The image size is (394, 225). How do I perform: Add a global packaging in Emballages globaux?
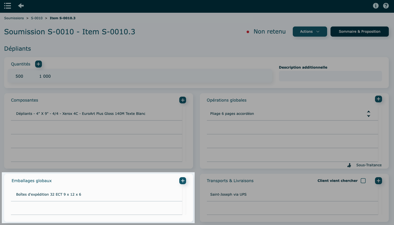click(x=183, y=181)
